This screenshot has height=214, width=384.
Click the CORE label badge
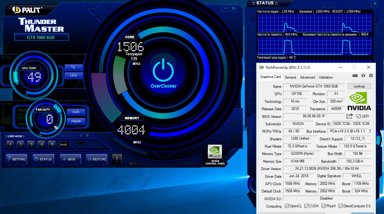pos(129,37)
